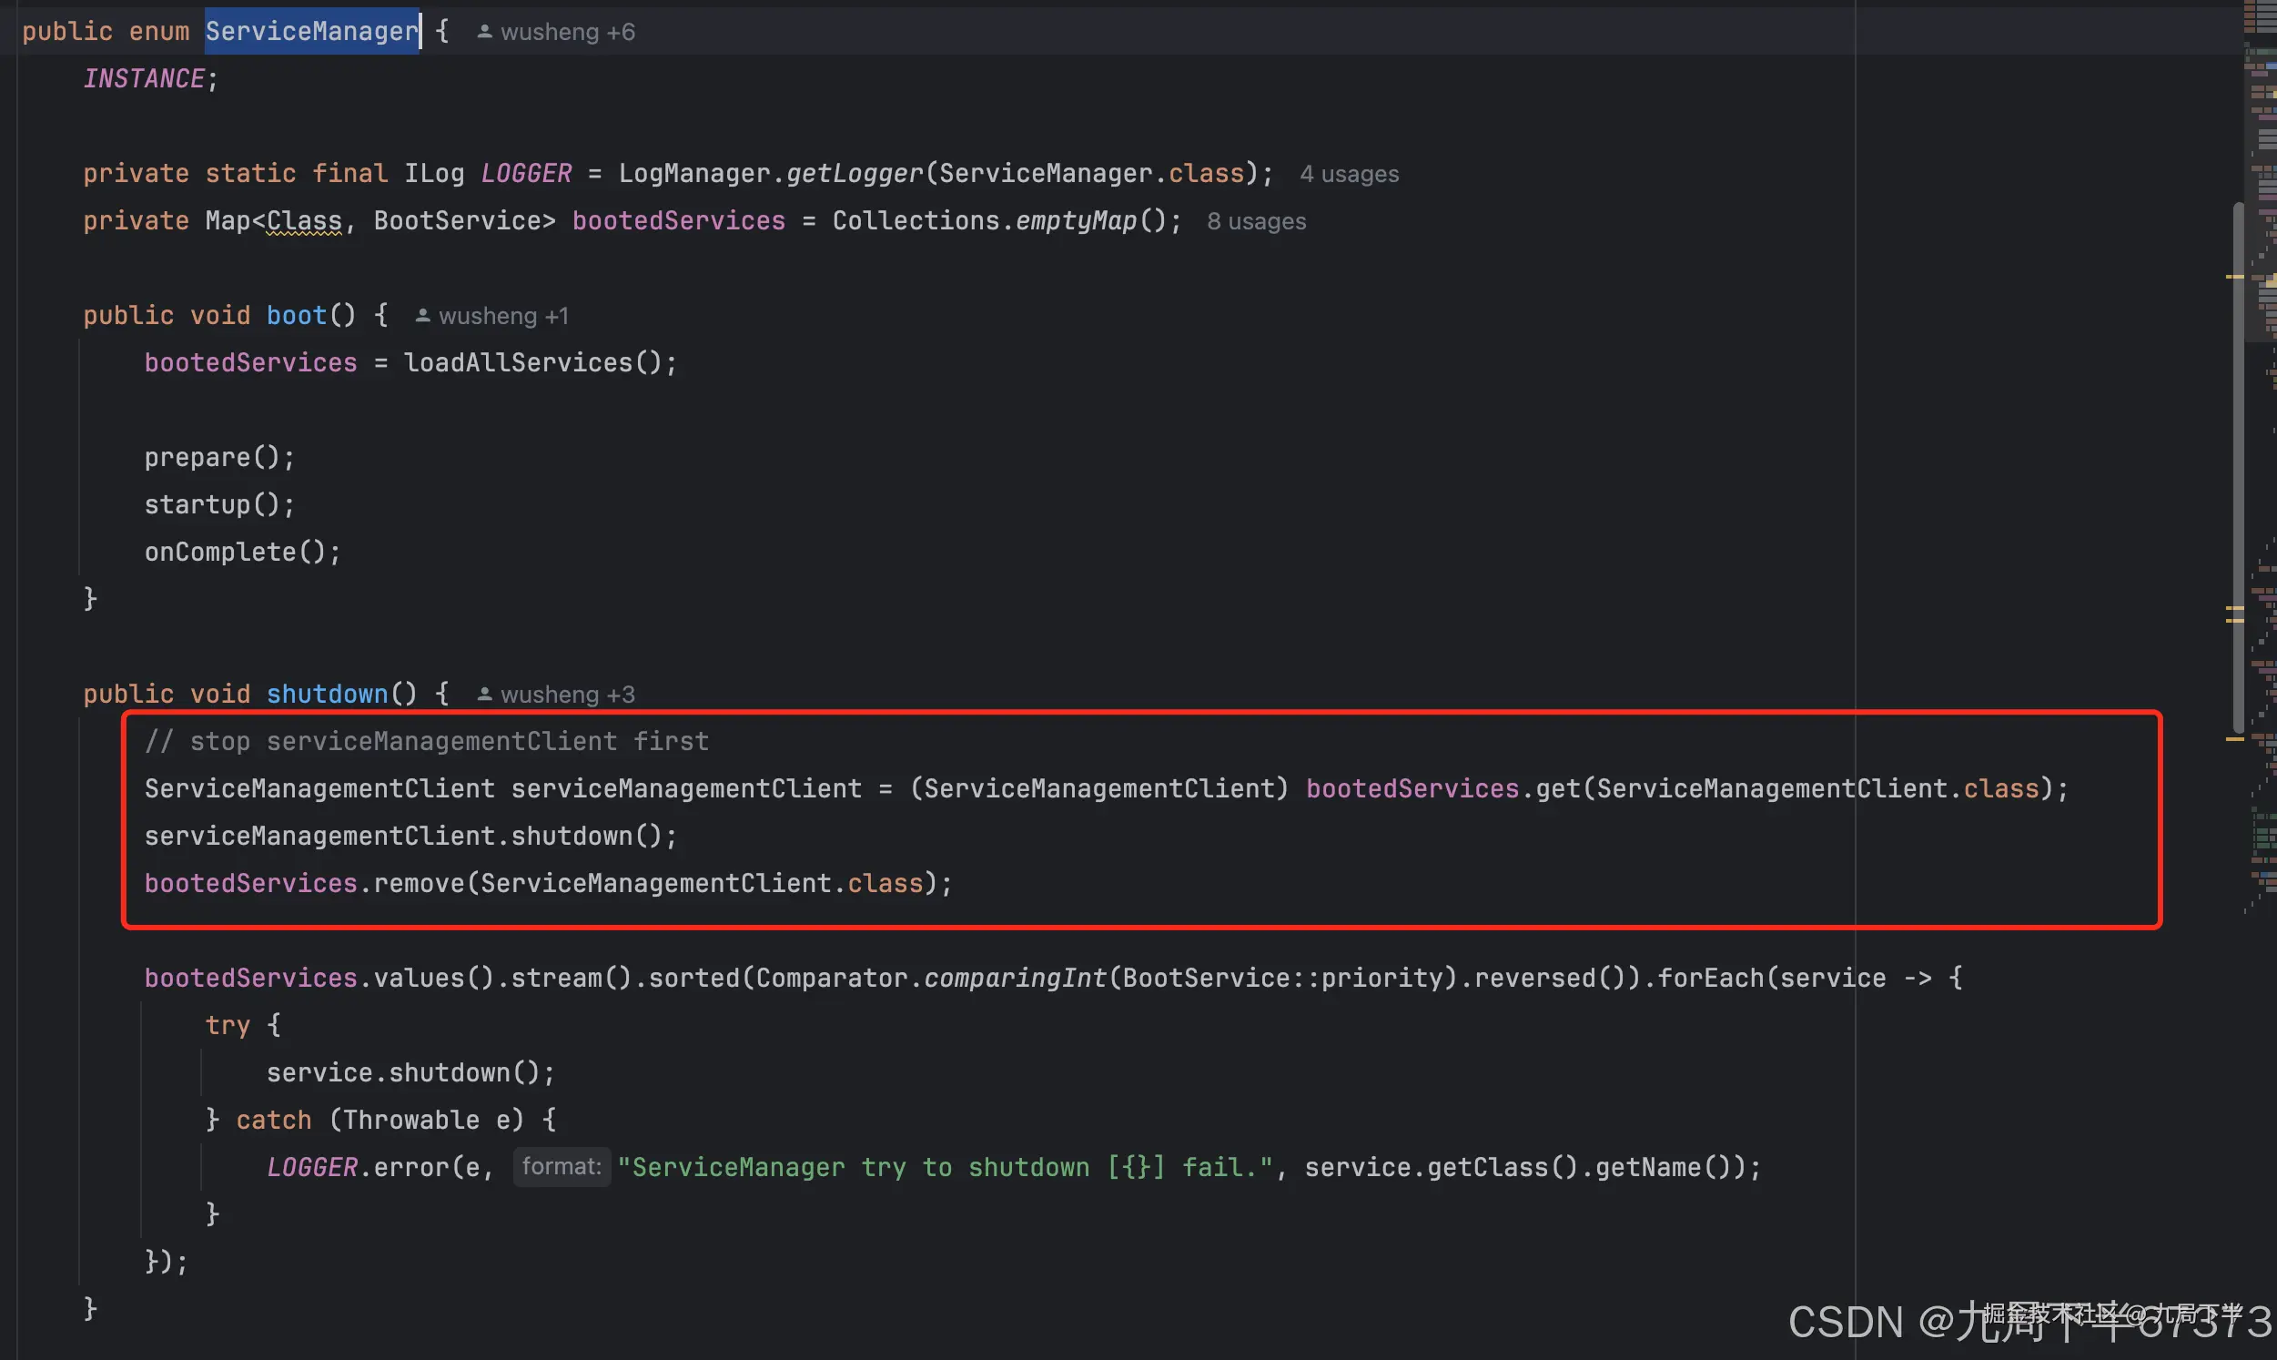This screenshot has width=2277, height=1360.
Task: Click the underlined Class warning in Map declaration
Action: [x=304, y=222]
